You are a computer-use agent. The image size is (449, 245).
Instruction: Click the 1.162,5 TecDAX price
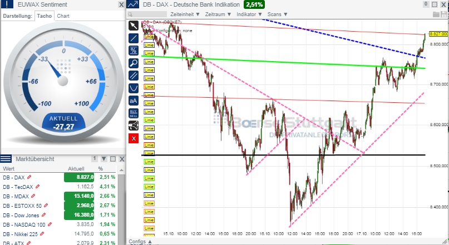(85, 187)
